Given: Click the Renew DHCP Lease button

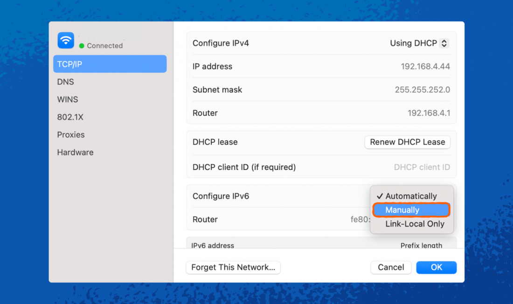Looking at the screenshot, I should 407,142.
